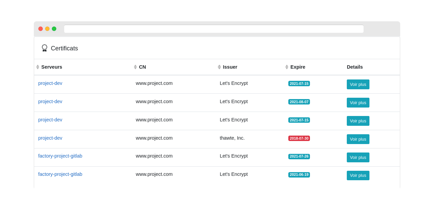Open the project-dev link in the thawte row

tap(50, 138)
